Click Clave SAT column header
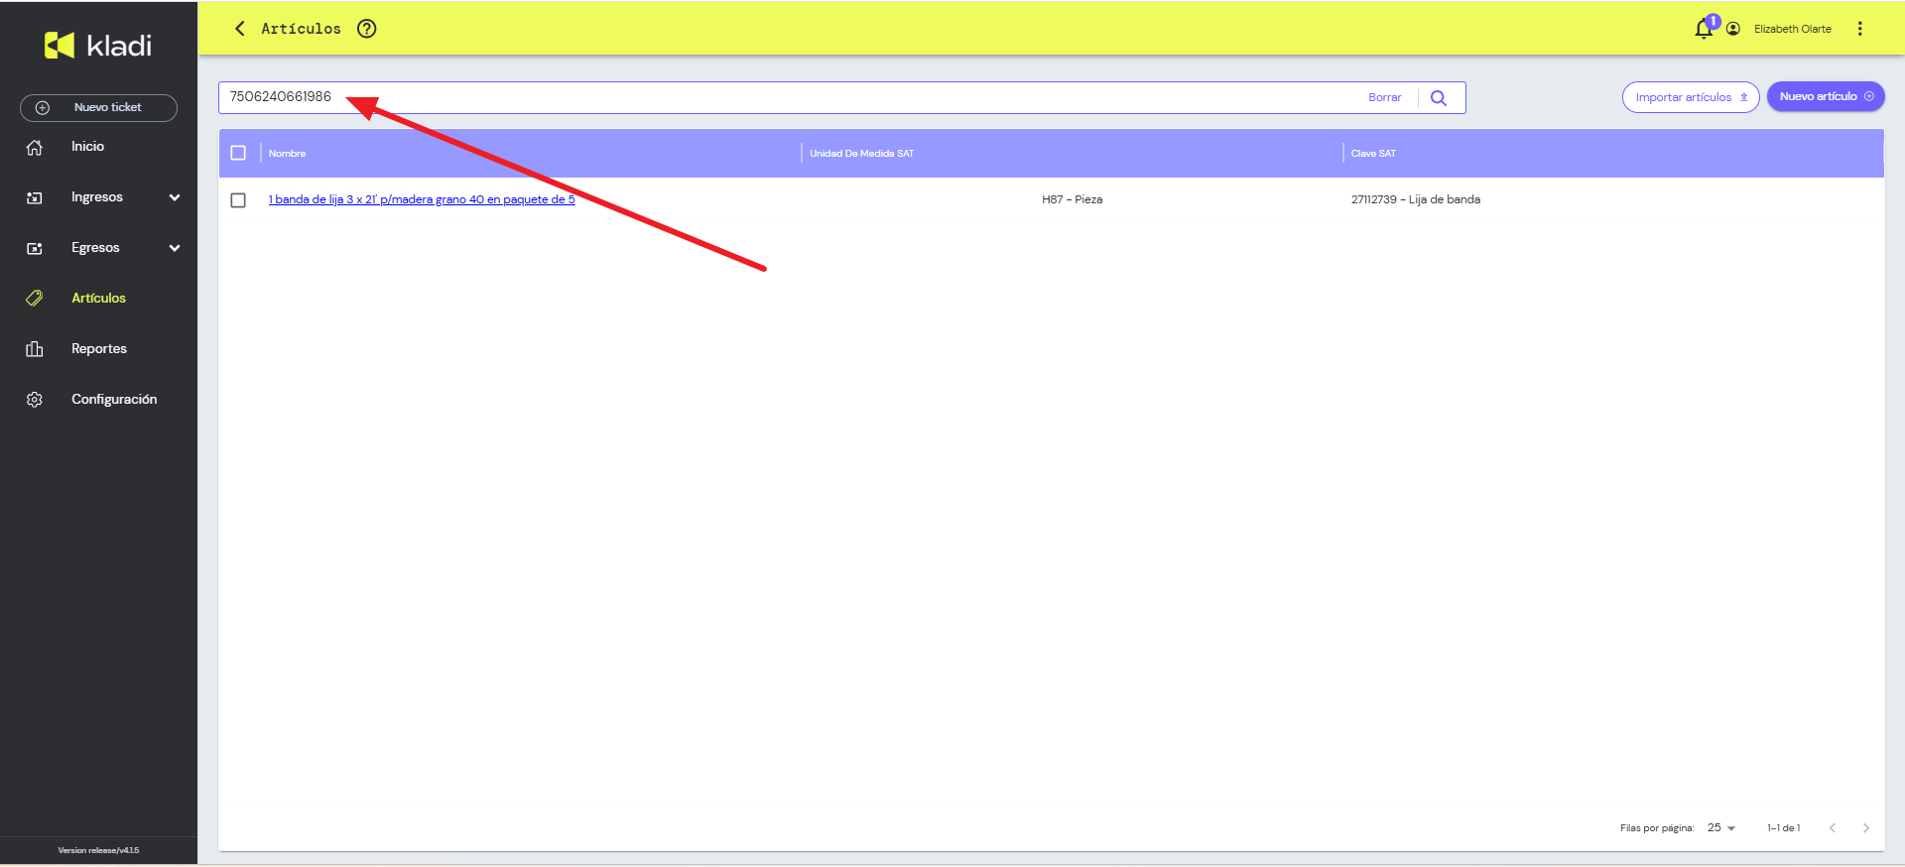 tap(1373, 154)
